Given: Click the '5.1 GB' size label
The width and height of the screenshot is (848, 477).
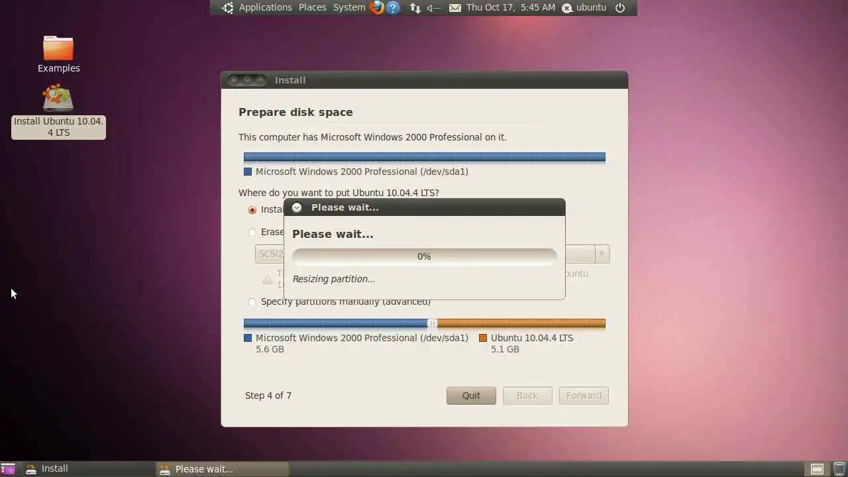Looking at the screenshot, I should click(x=505, y=349).
